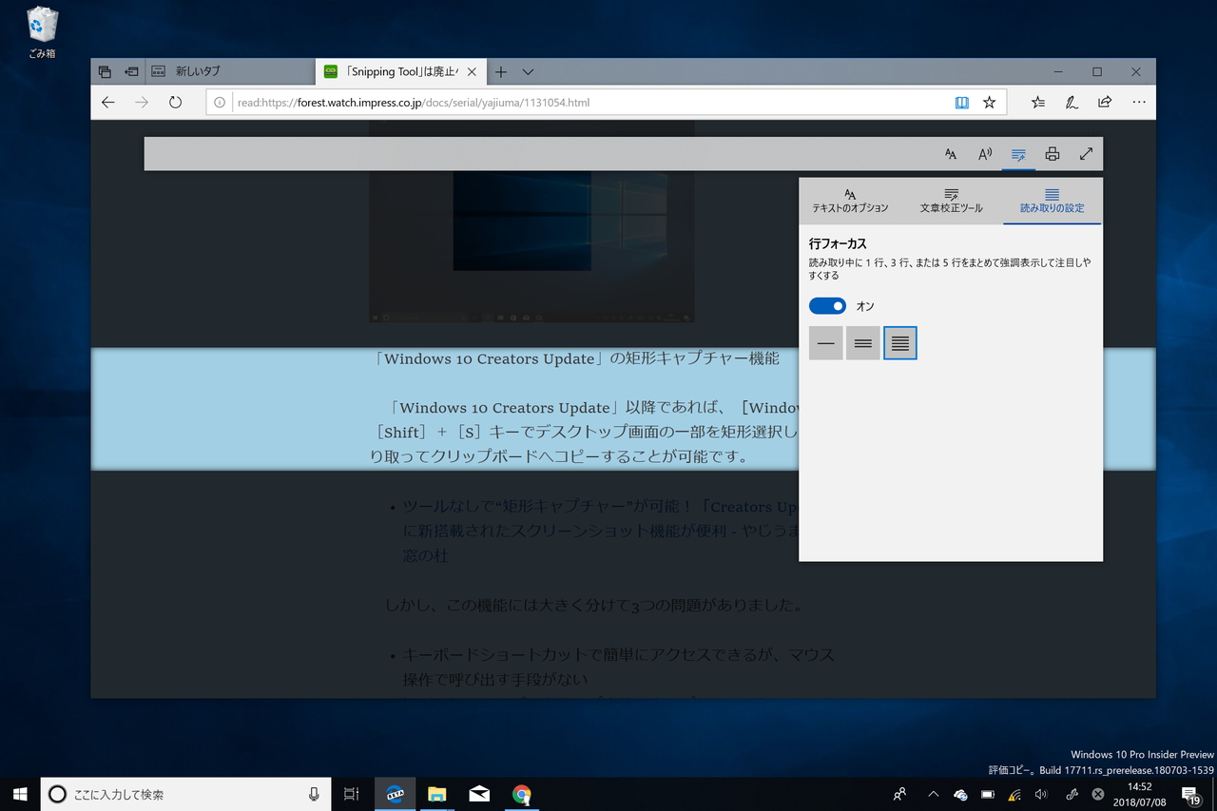Screen dimensions: 1217x811
Task: Start a Web Note on this page
Action: click(1072, 102)
